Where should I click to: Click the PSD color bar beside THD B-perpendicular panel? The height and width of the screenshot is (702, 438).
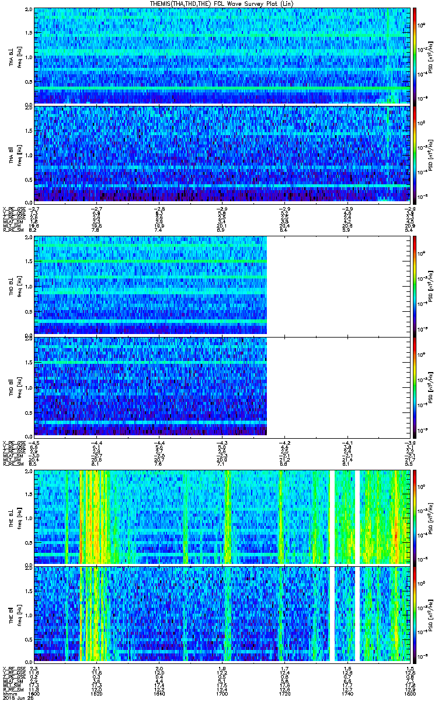414,285
